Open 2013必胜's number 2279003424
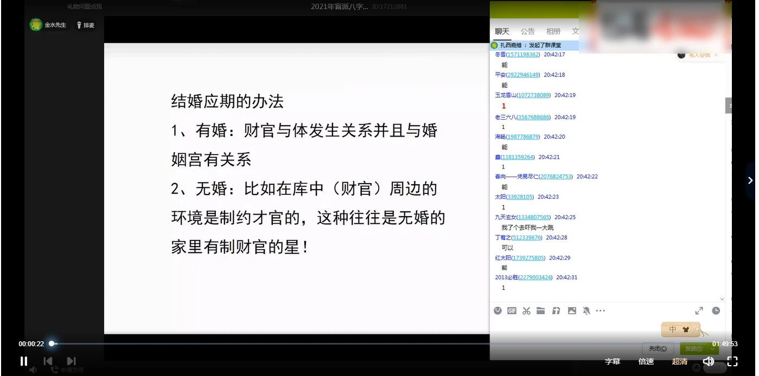The width and height of the screenshot is (759, 376). point(535,277)
